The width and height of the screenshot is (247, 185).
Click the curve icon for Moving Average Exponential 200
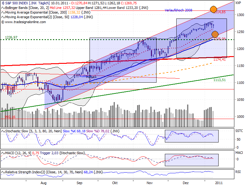3,13
